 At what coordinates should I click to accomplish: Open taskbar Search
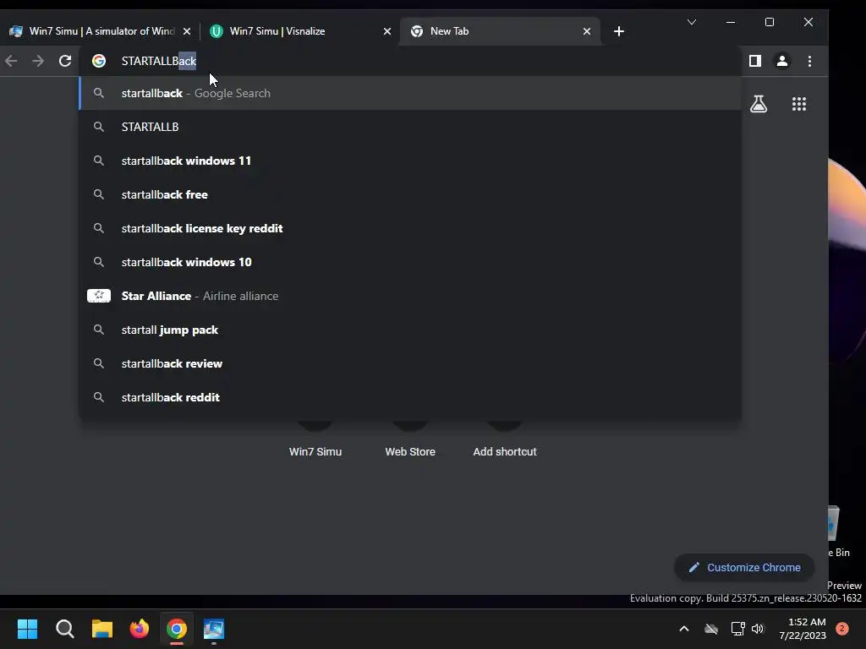65,629
